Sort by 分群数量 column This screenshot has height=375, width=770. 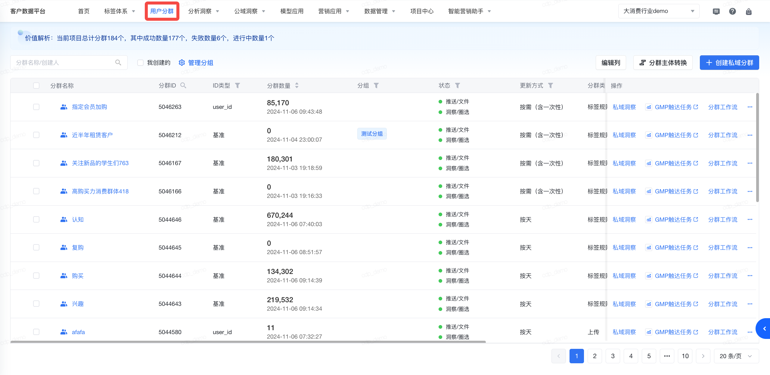click(297, 85)
